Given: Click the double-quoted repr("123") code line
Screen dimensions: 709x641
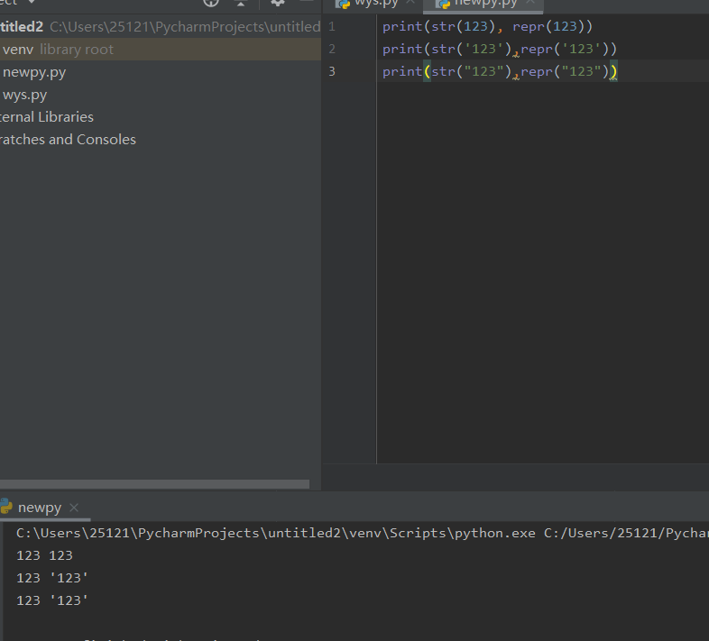Looking at the screenshot, I should coord(500,71).
